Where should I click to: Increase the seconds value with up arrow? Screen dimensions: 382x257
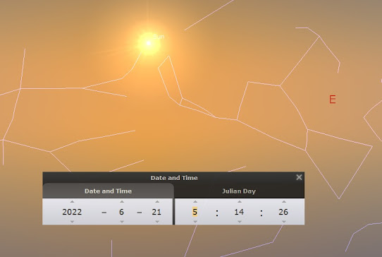[x=284, y=202]
